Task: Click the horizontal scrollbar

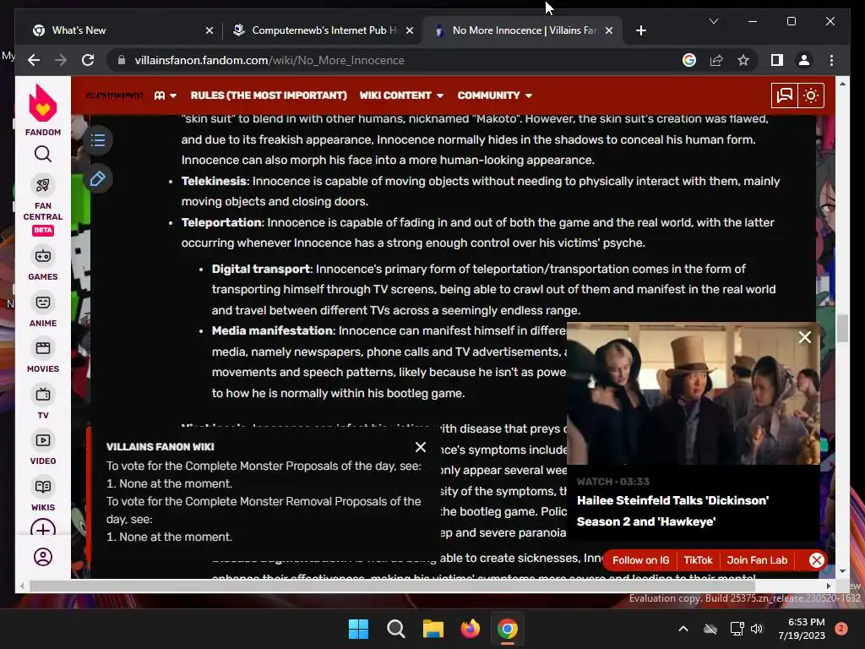Action: (391, 586)
